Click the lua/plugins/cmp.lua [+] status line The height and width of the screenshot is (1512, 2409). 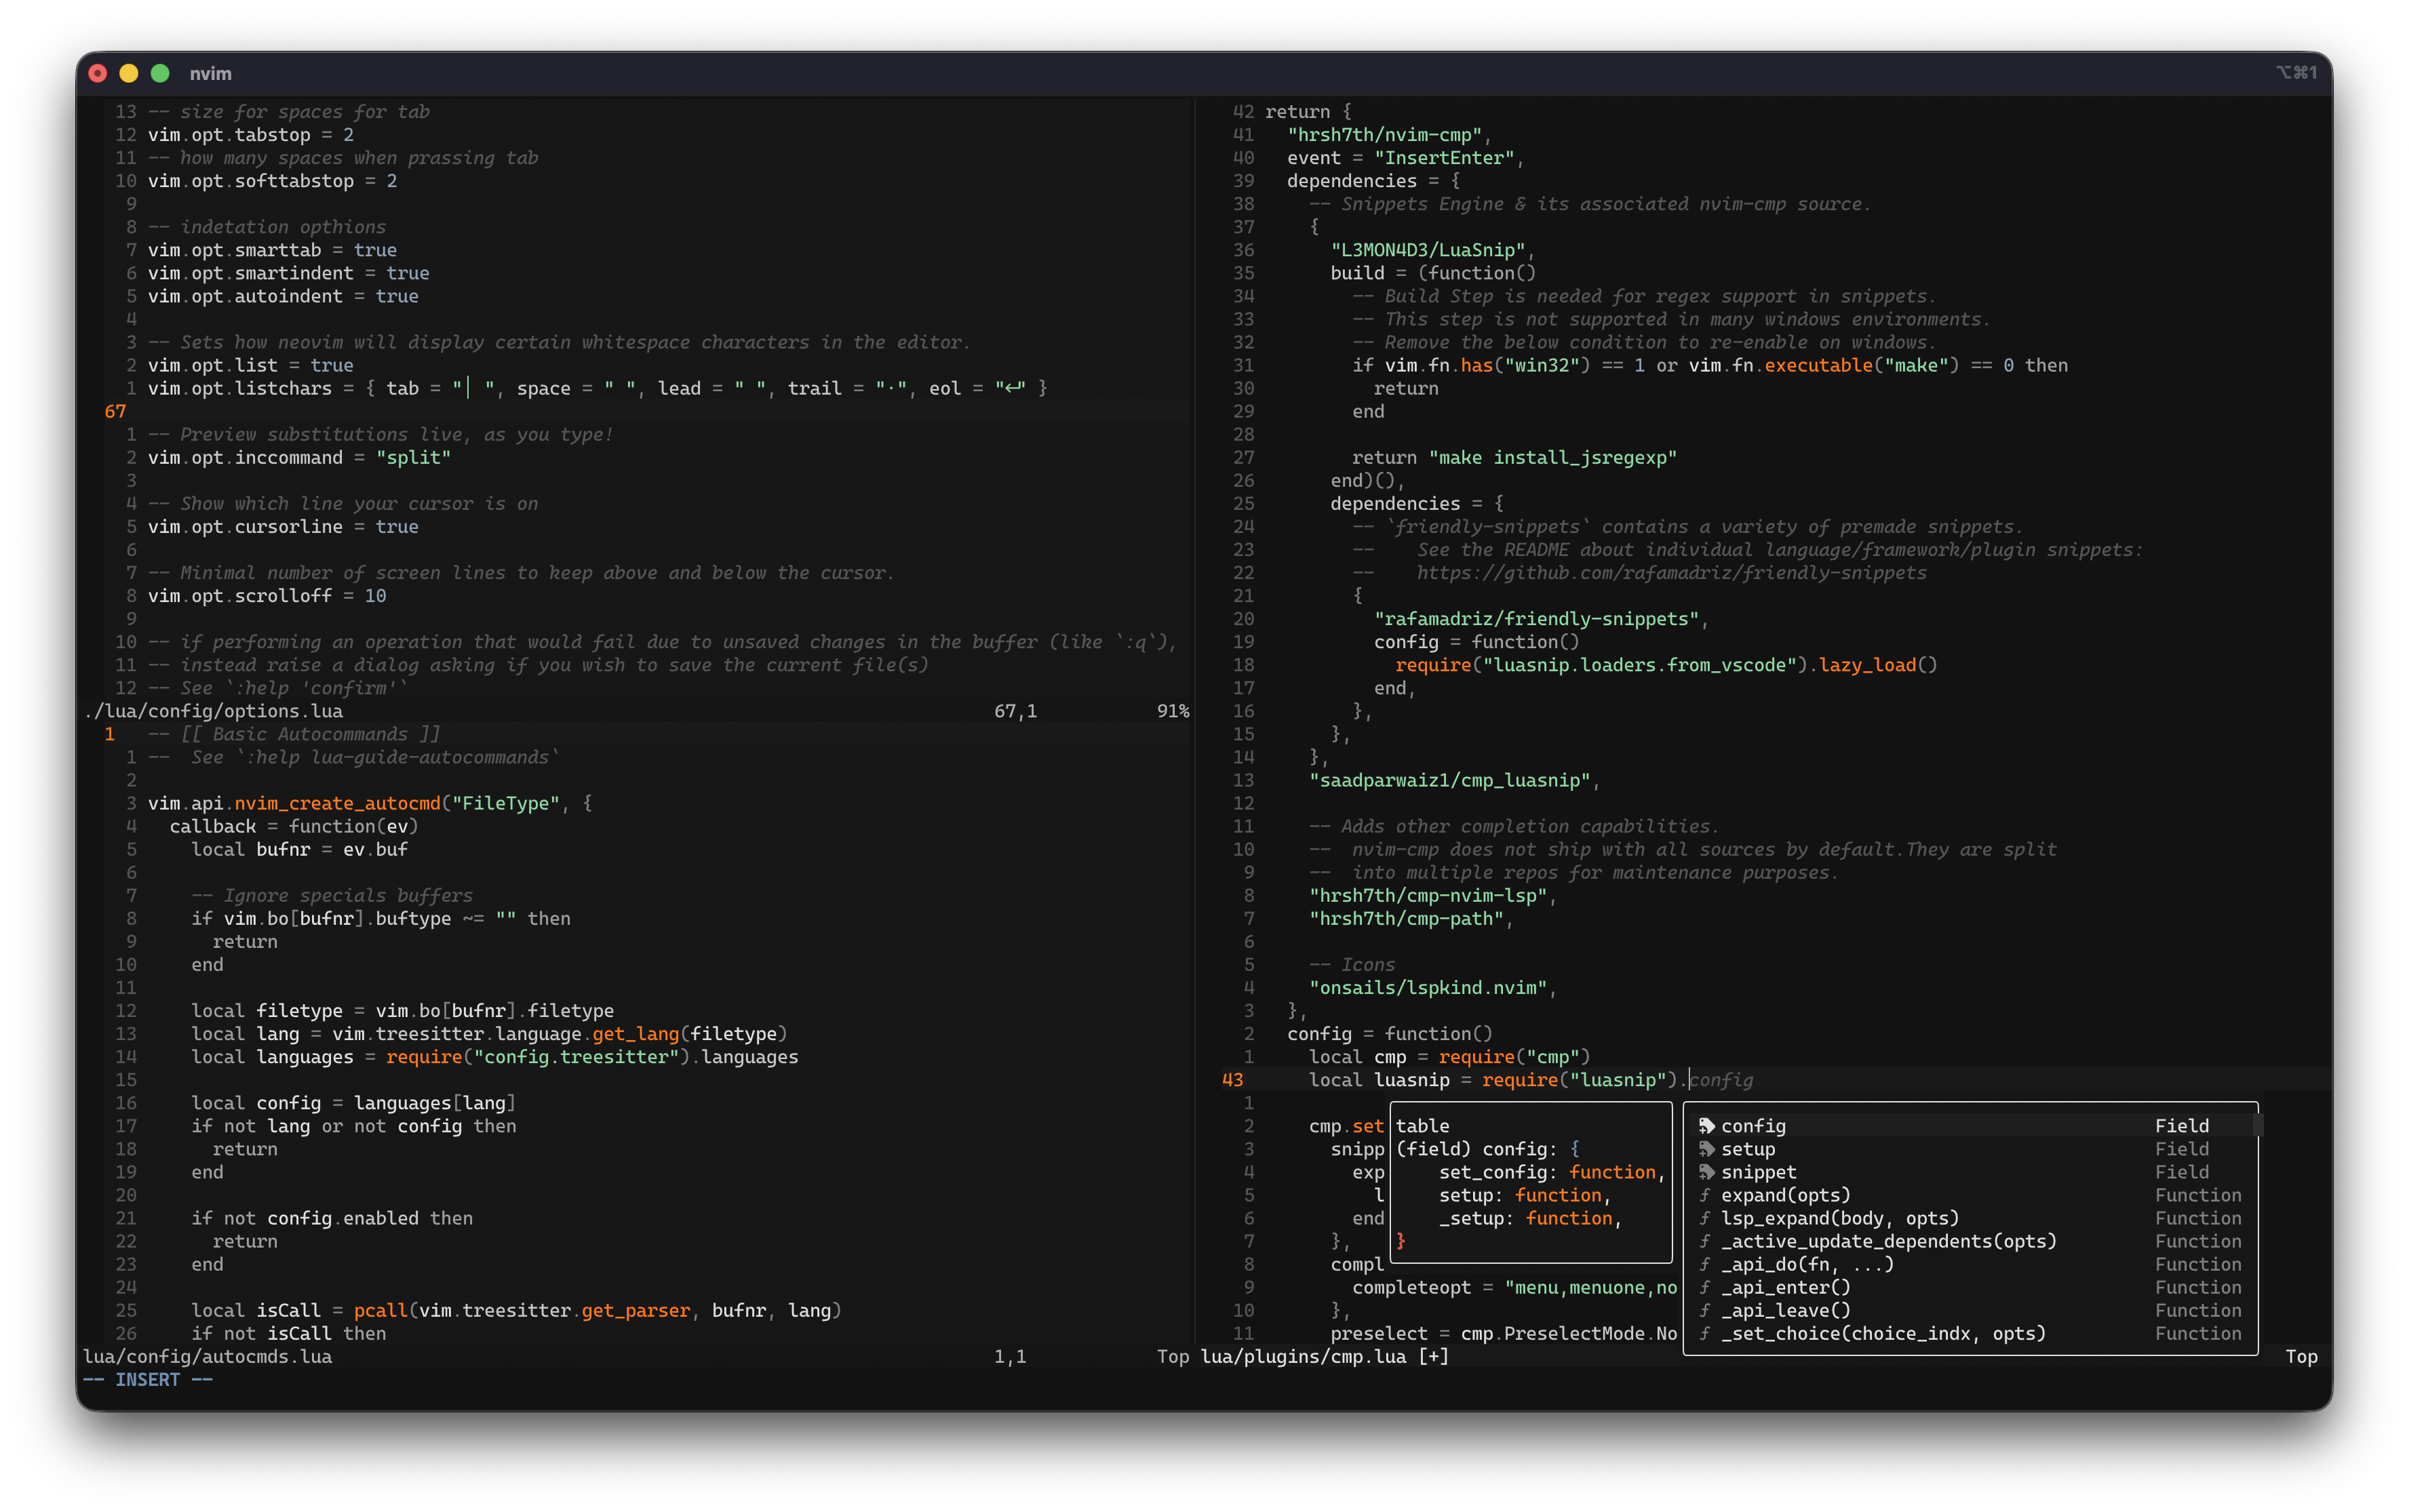1324,1356
